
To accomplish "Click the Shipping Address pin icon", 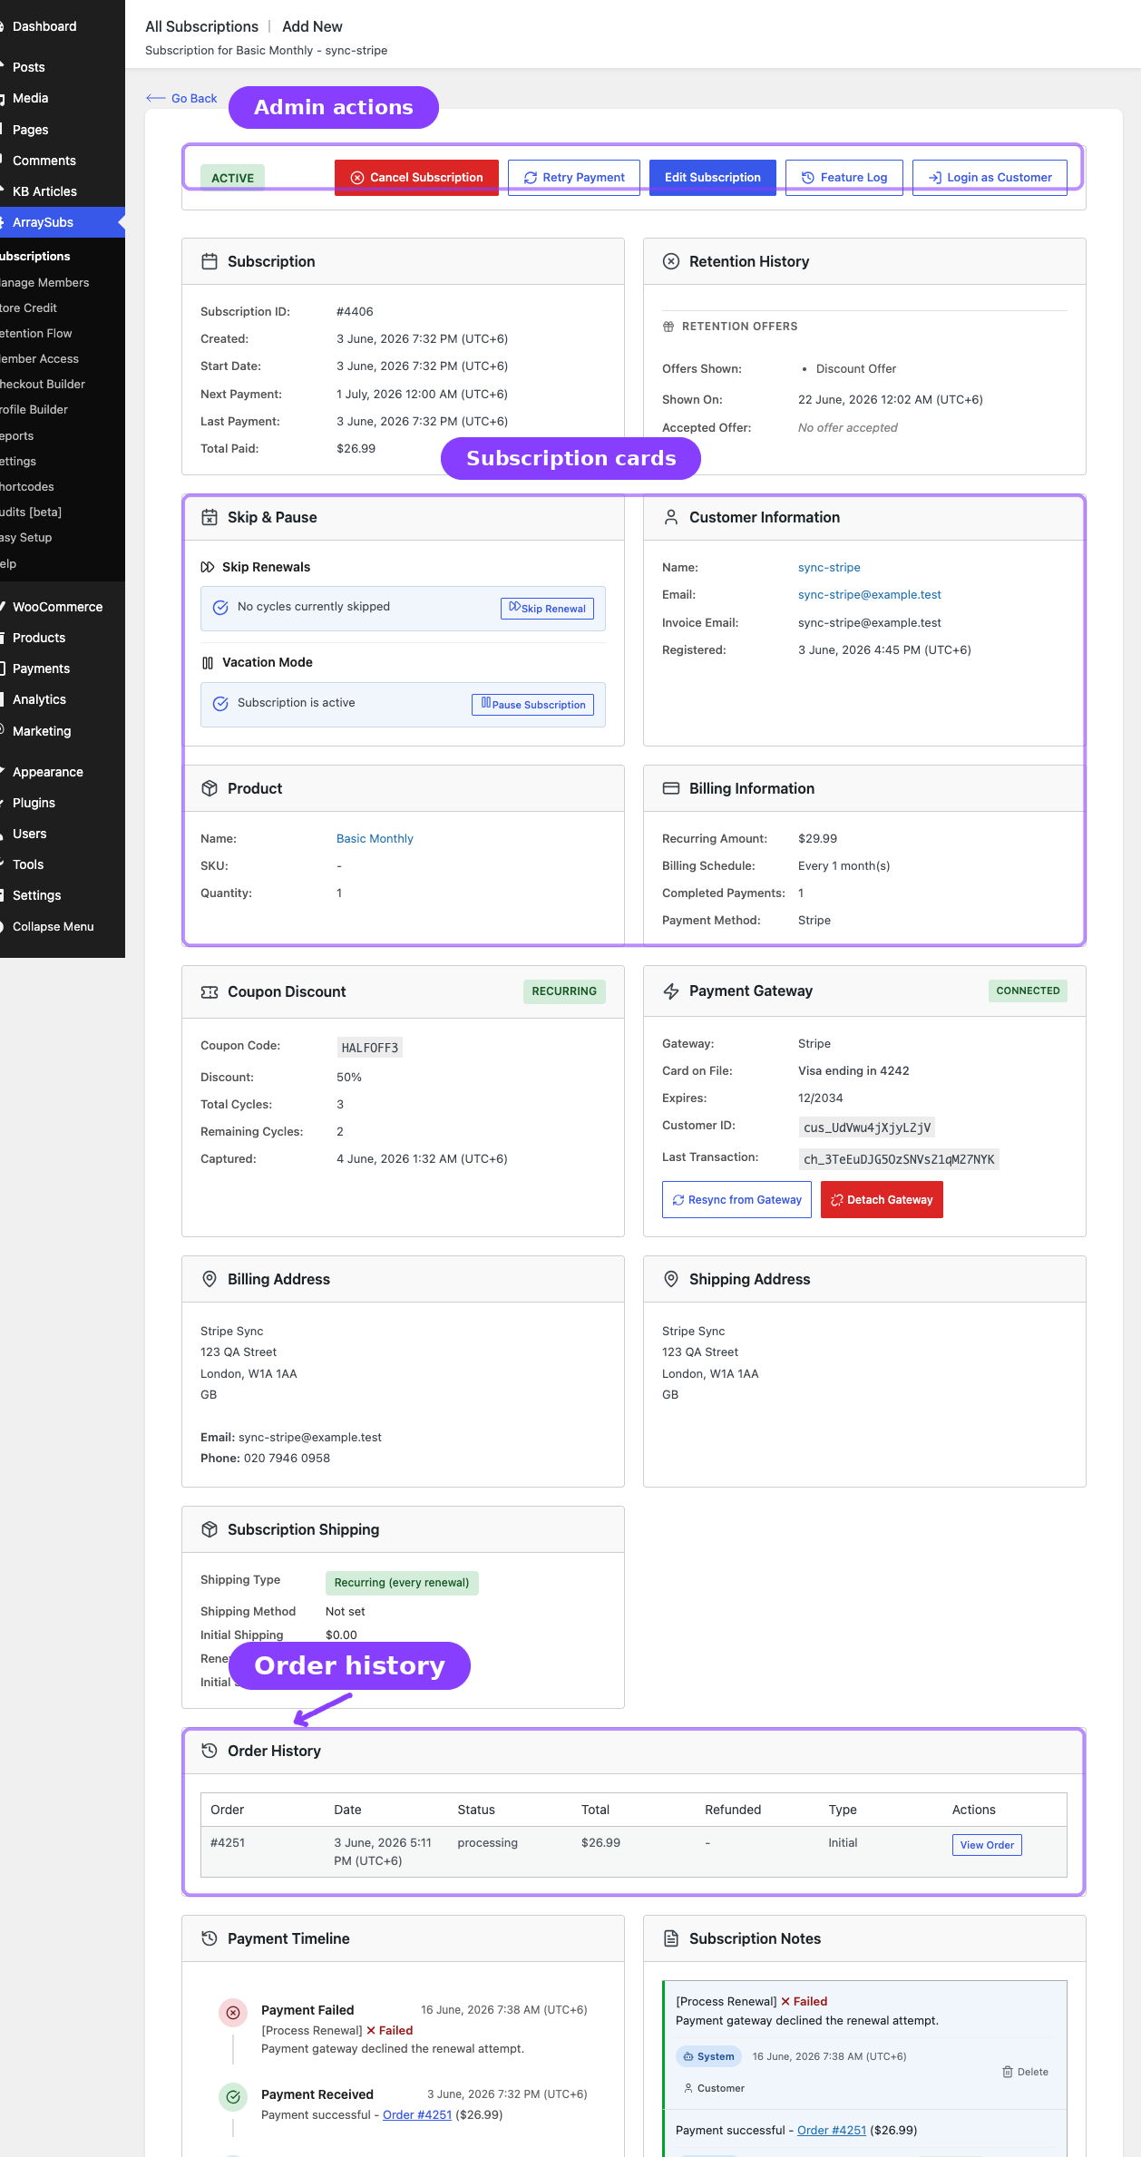I will click(x=671, y=1279).
